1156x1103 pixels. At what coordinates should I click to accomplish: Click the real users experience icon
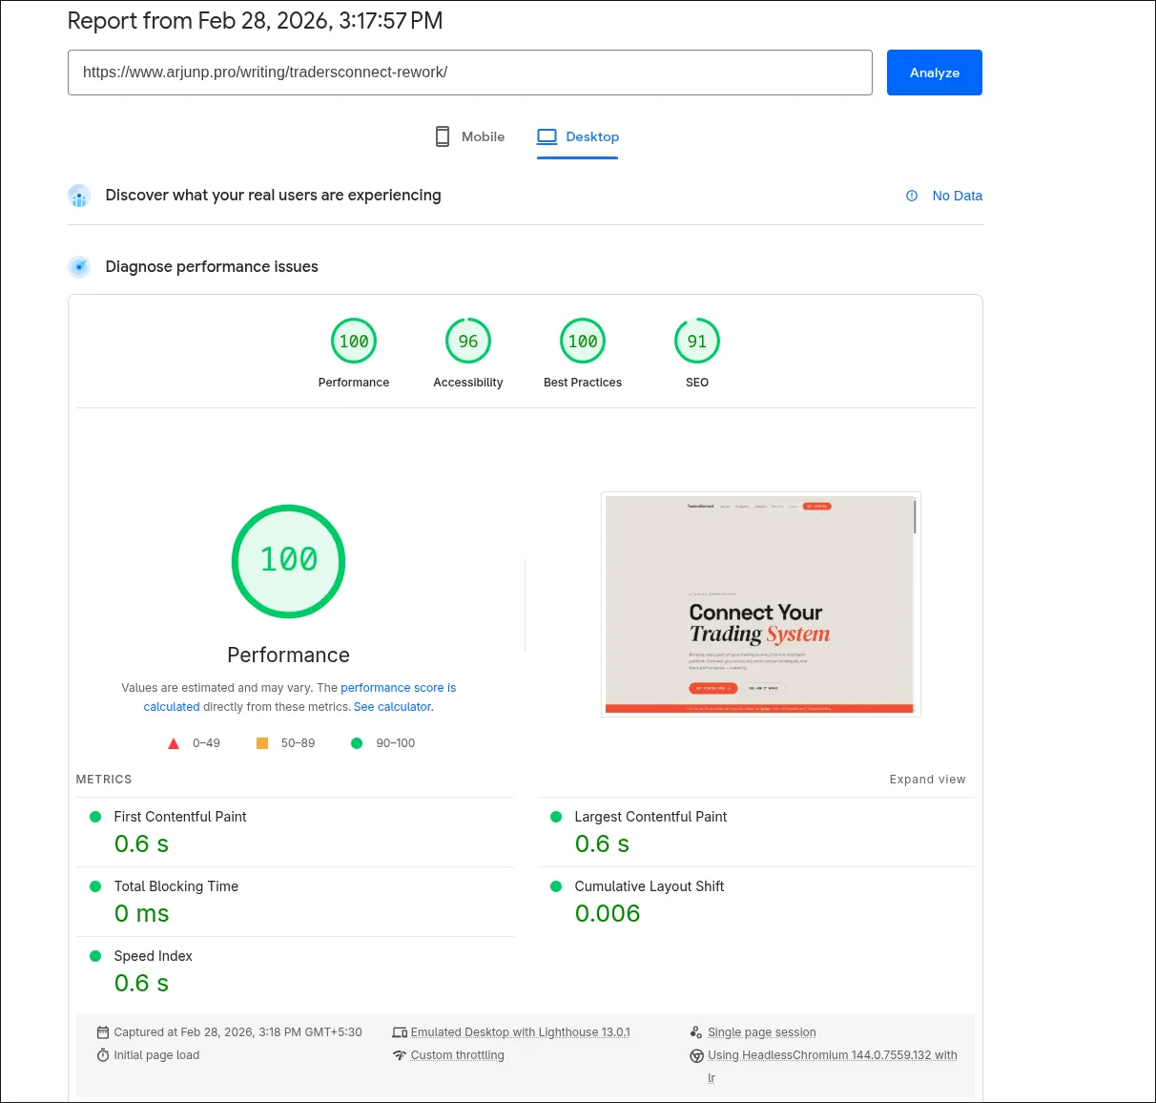click(79, 196)
